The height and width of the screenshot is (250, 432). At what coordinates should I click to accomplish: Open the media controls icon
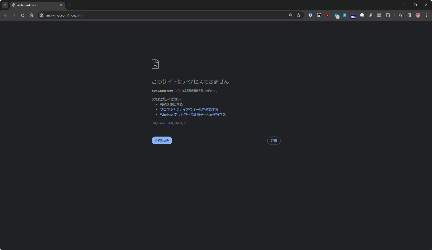tap(400, 15)
